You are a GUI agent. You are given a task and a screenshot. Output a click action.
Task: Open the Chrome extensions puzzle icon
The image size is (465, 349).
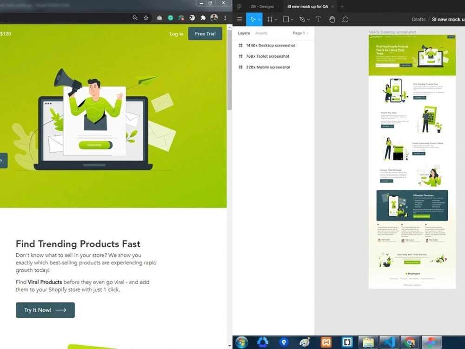pos(203,18)
